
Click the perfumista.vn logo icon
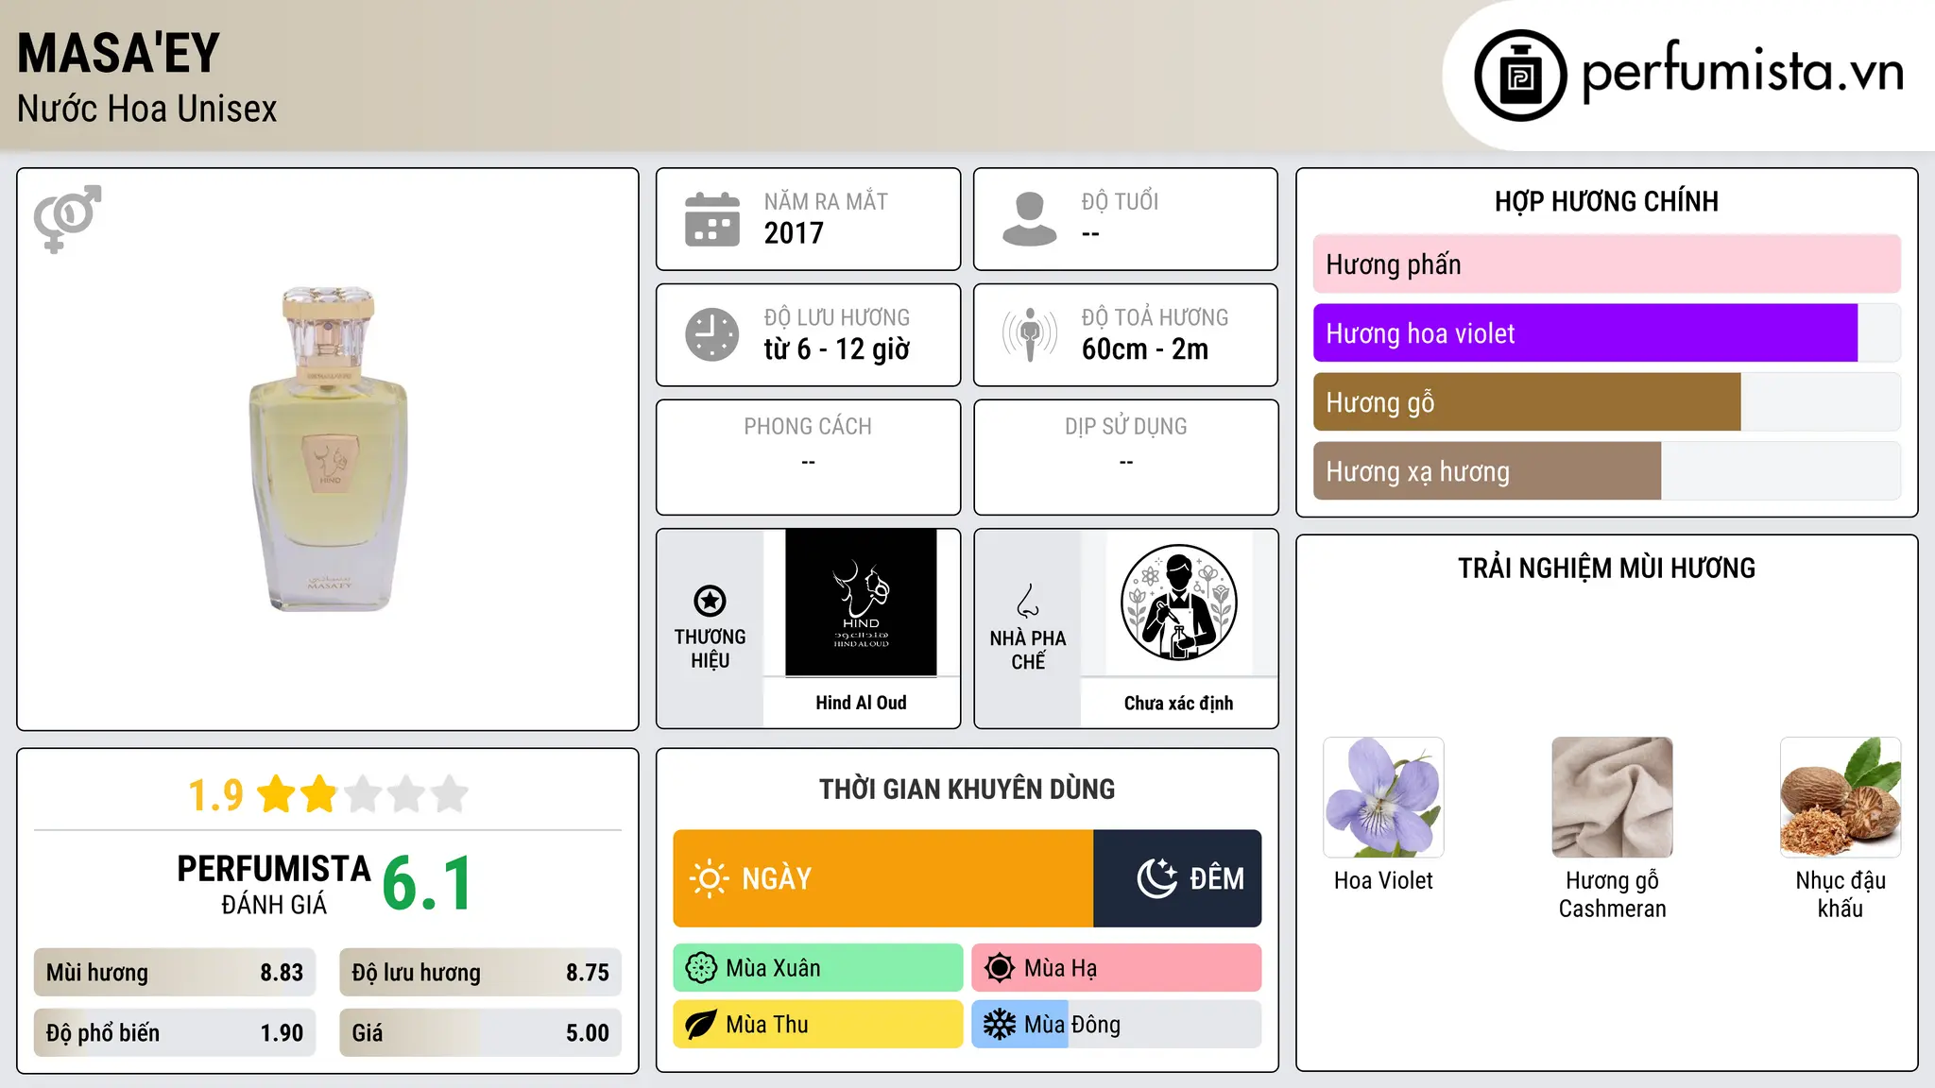(x=1520, y=76)
